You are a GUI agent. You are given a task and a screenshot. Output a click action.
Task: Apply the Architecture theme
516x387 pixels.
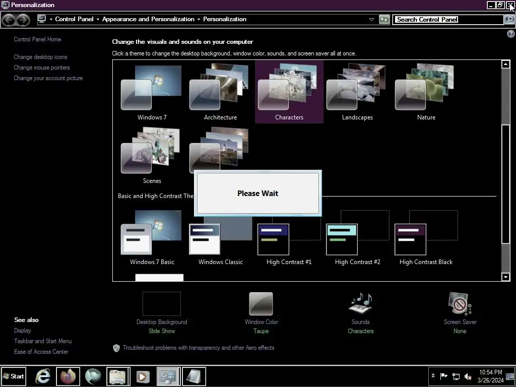click(x=220, y=93)
